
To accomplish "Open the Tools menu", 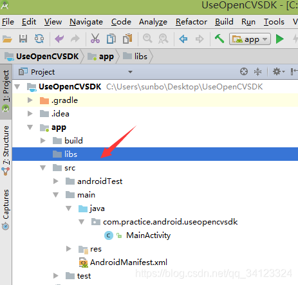I will pyautogui.click(x=274, y=22).
